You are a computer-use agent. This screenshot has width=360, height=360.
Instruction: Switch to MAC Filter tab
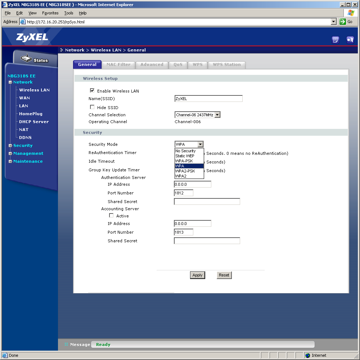pyautogui.click(x=118, y=65)
